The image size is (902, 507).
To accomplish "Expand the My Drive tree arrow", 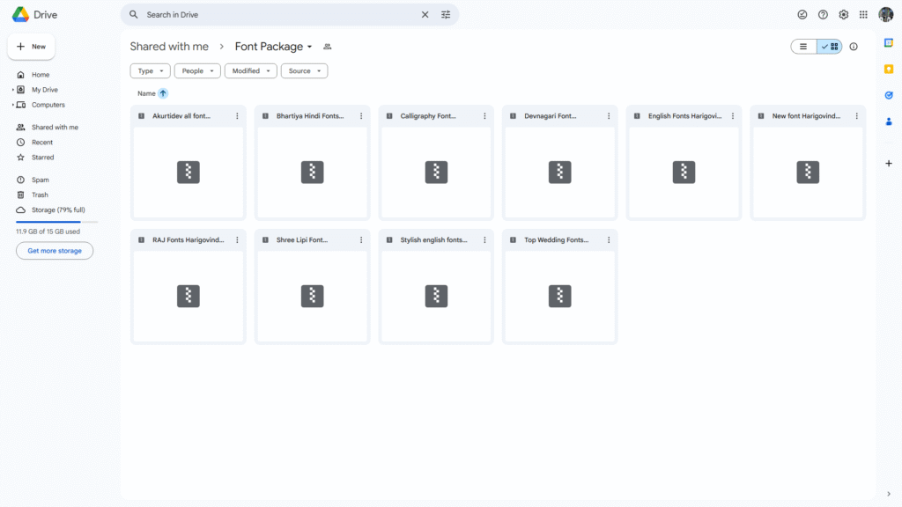I will pyautogui.click(x=12, y=90).
